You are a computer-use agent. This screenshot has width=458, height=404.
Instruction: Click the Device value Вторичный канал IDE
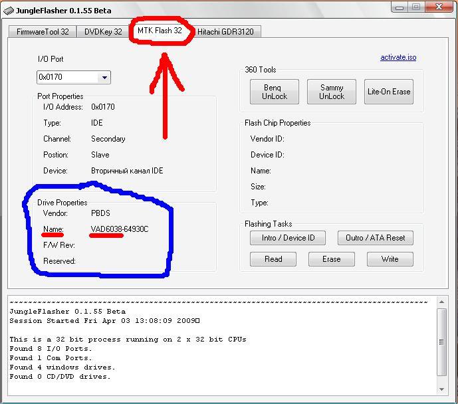pos(127,171)
